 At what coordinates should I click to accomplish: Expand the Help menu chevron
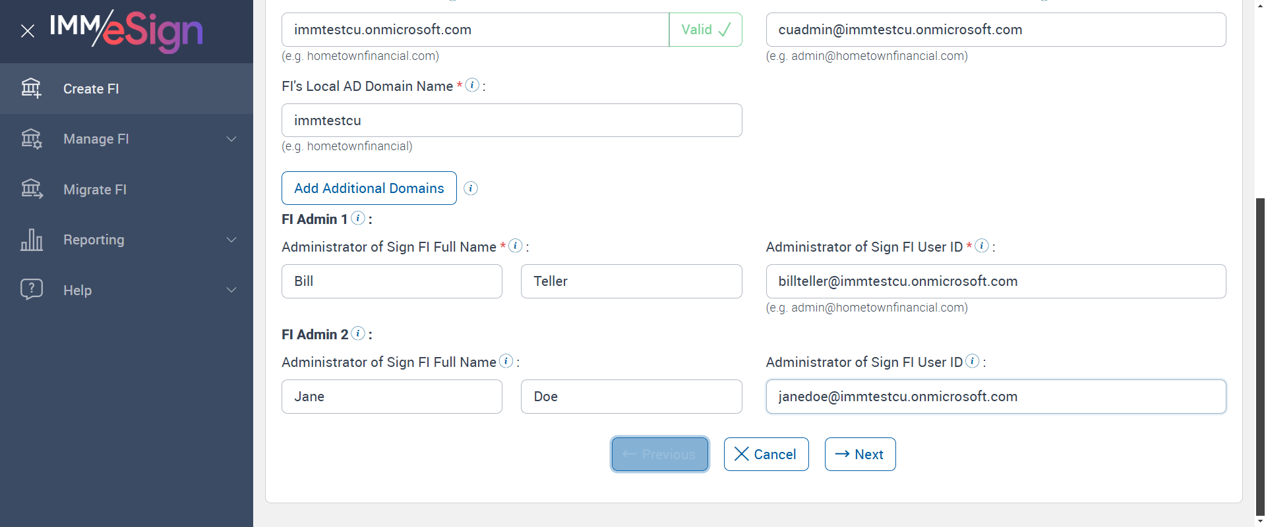231,290
